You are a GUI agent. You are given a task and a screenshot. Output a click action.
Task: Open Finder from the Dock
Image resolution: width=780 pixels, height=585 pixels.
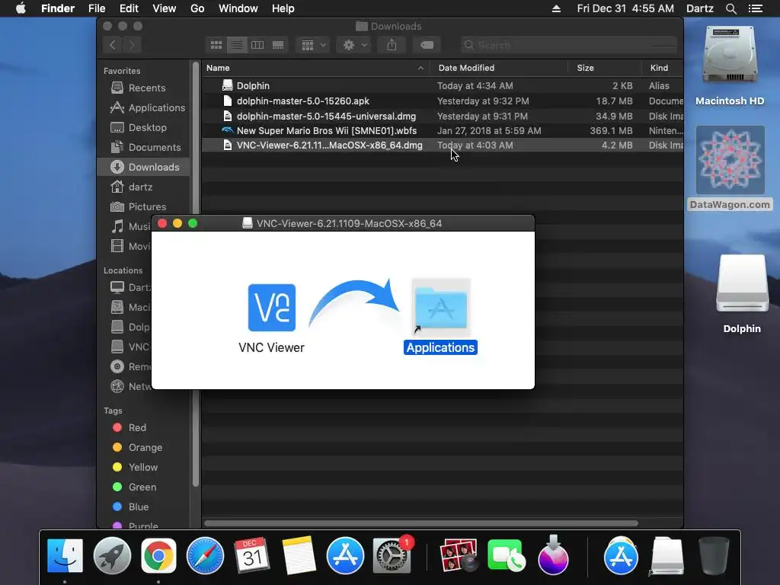click(x=66, y=555)
